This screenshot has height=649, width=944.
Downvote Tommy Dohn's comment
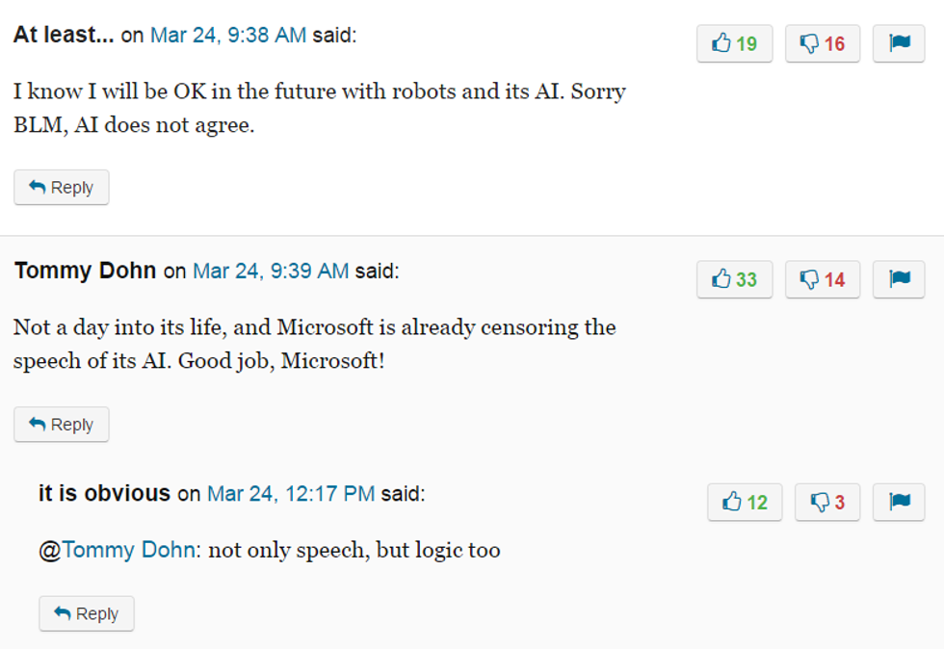click(822, 279)
